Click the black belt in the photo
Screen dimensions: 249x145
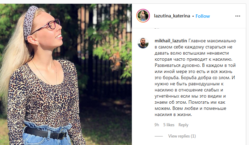click(x=46, y=133)
